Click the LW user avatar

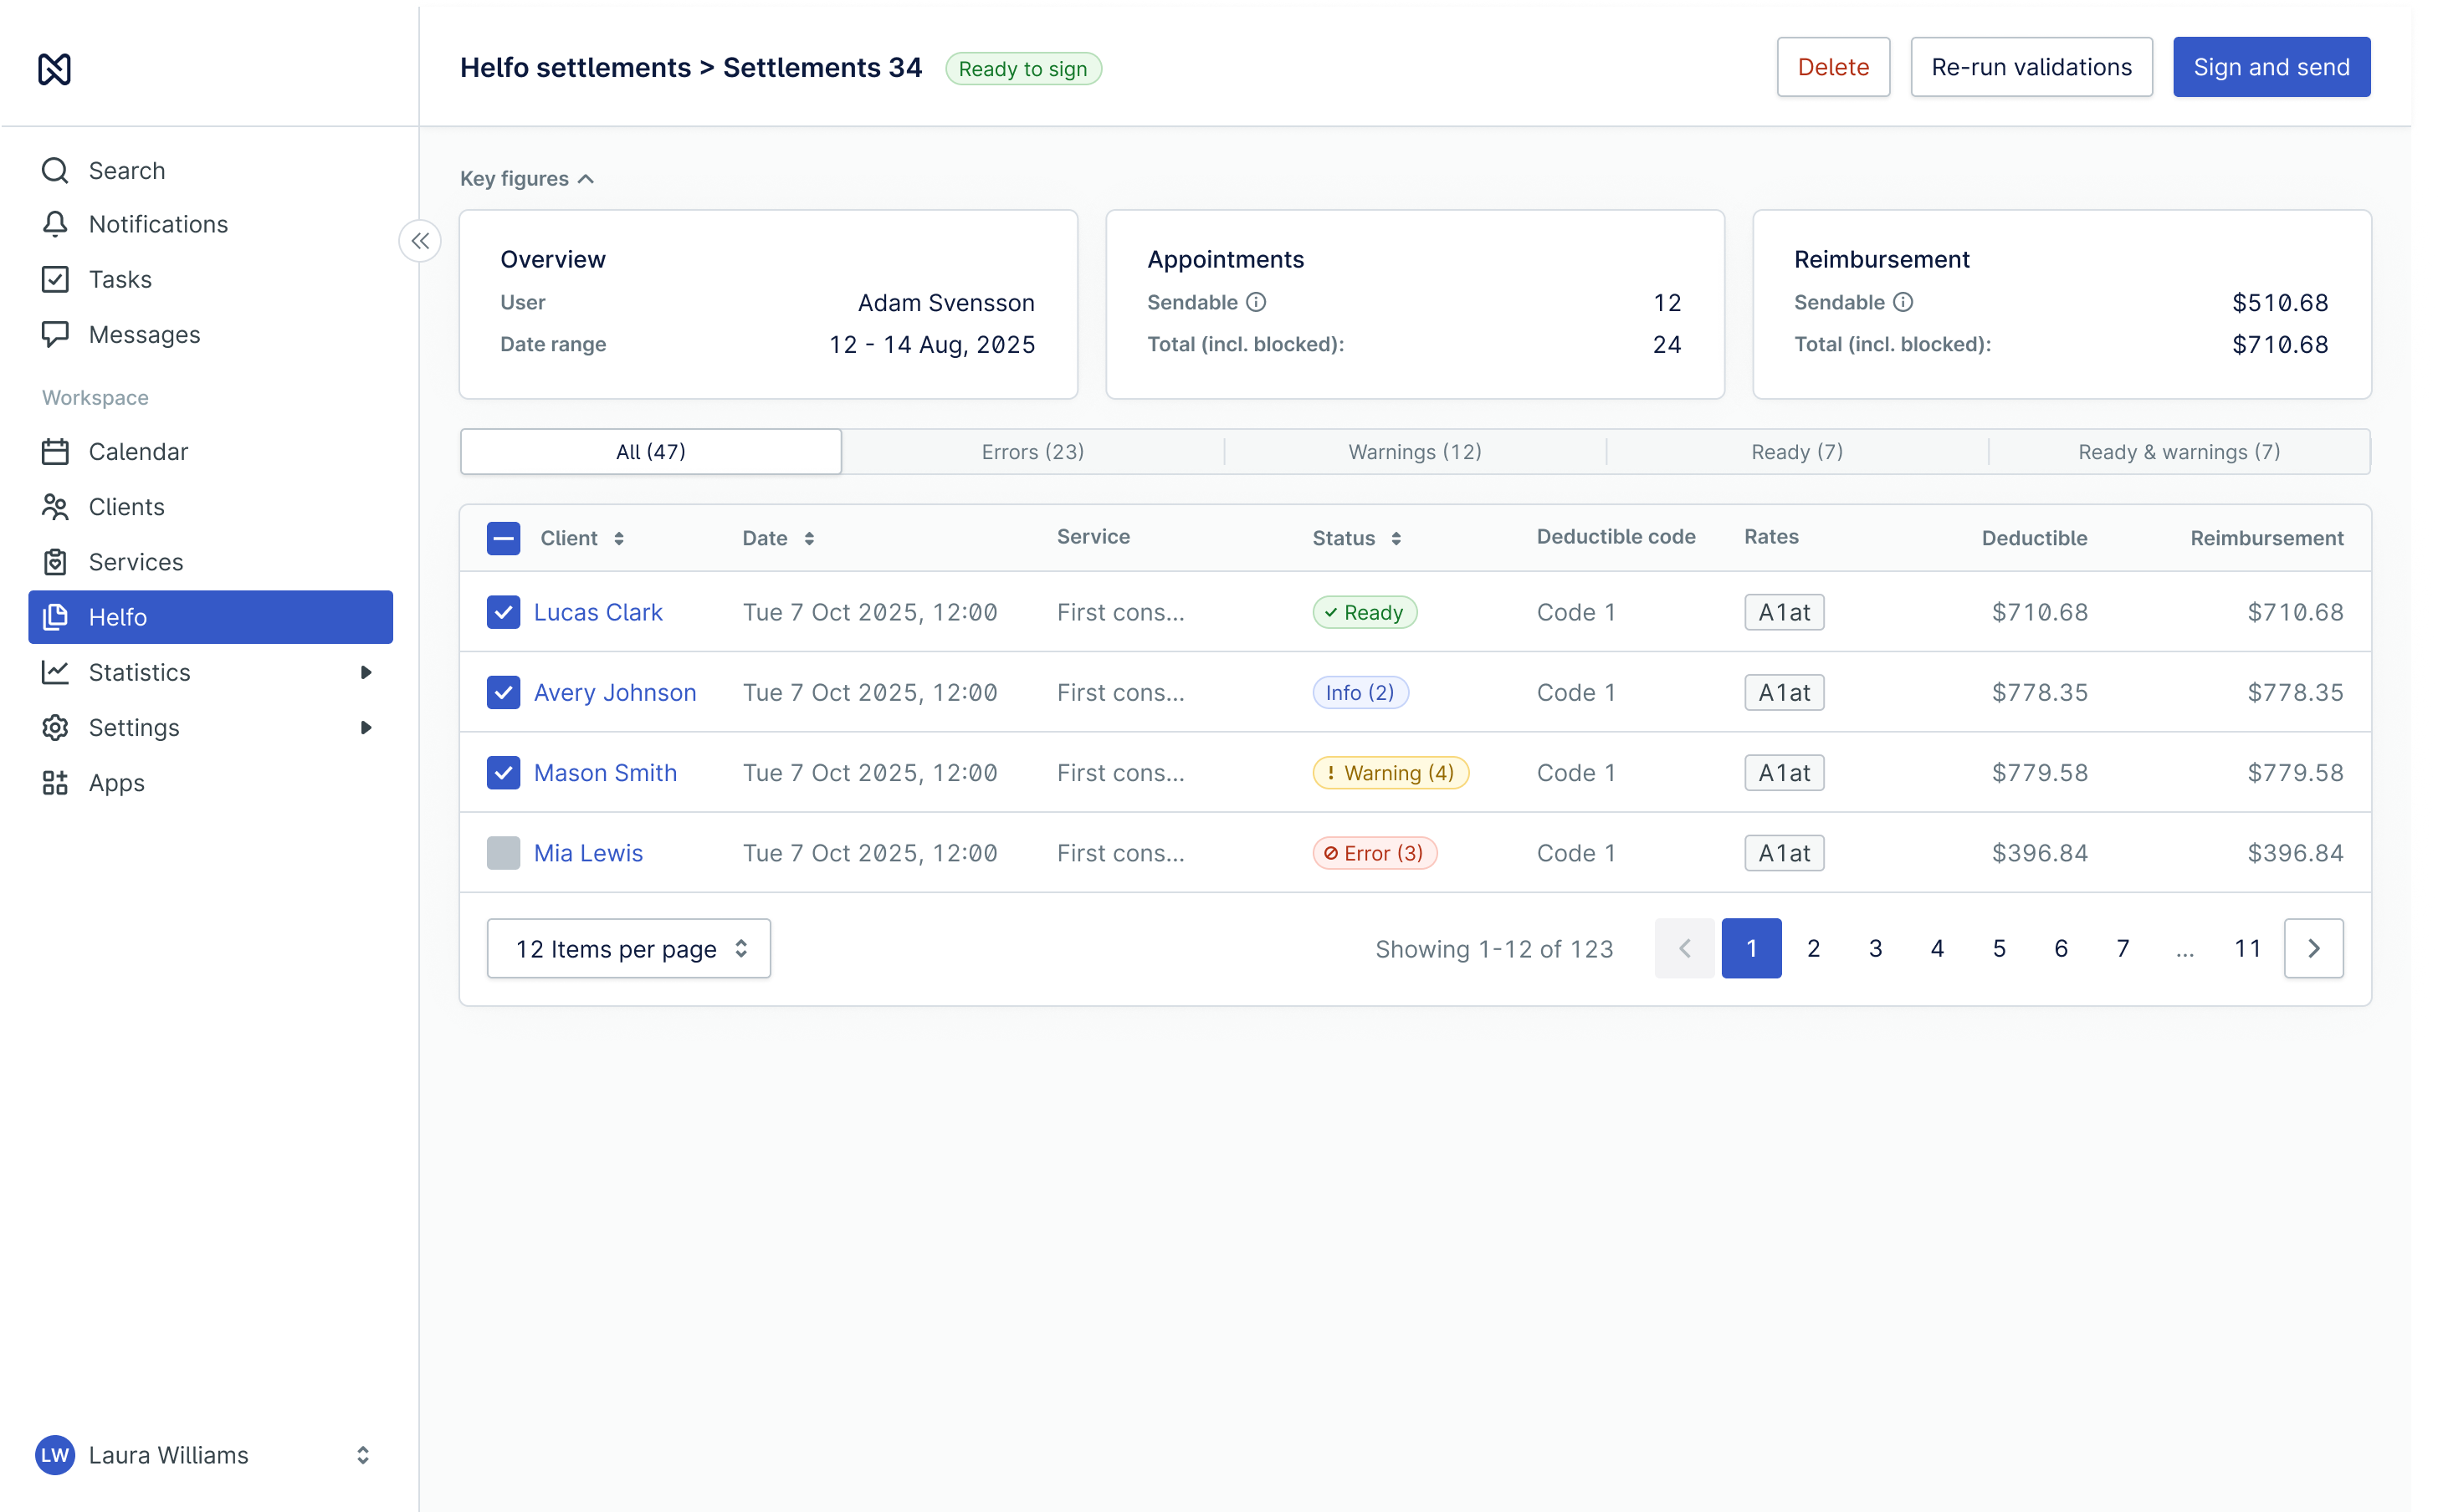point(55,1454)
